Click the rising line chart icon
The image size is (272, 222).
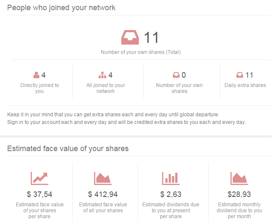(x=39, y=178)
